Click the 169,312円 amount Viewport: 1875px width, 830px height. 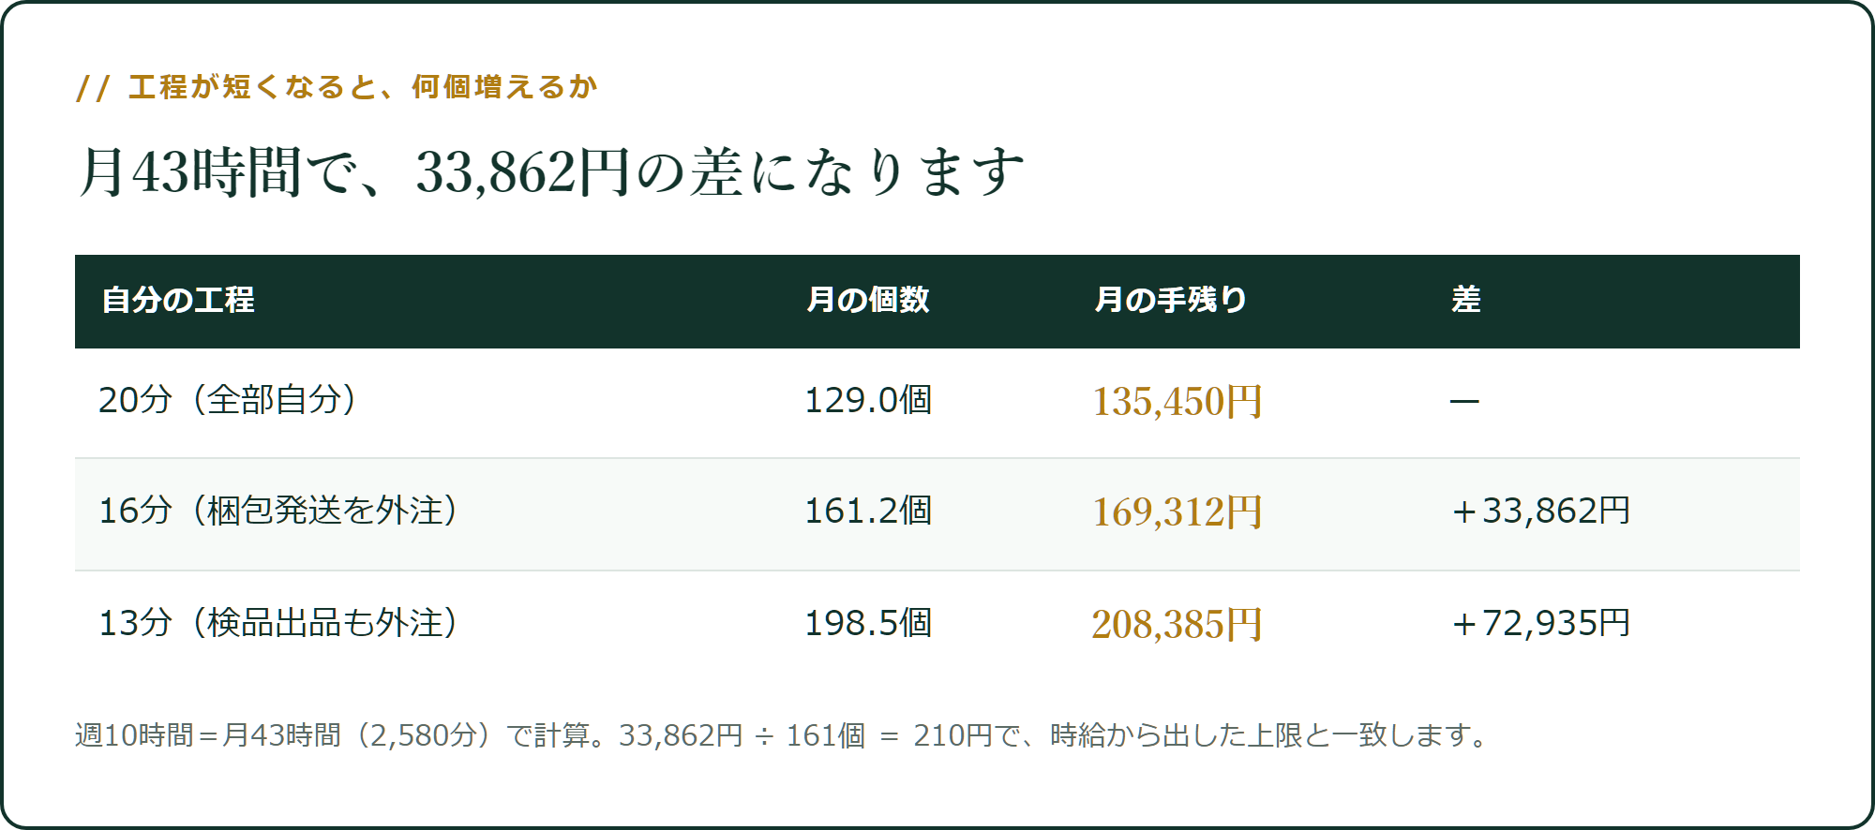(x=1177, y=511)
